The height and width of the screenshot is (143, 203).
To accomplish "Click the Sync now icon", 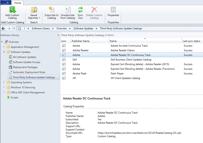I will 80,10.
